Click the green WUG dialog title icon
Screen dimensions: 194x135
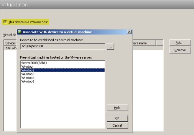tap(19, 32)
